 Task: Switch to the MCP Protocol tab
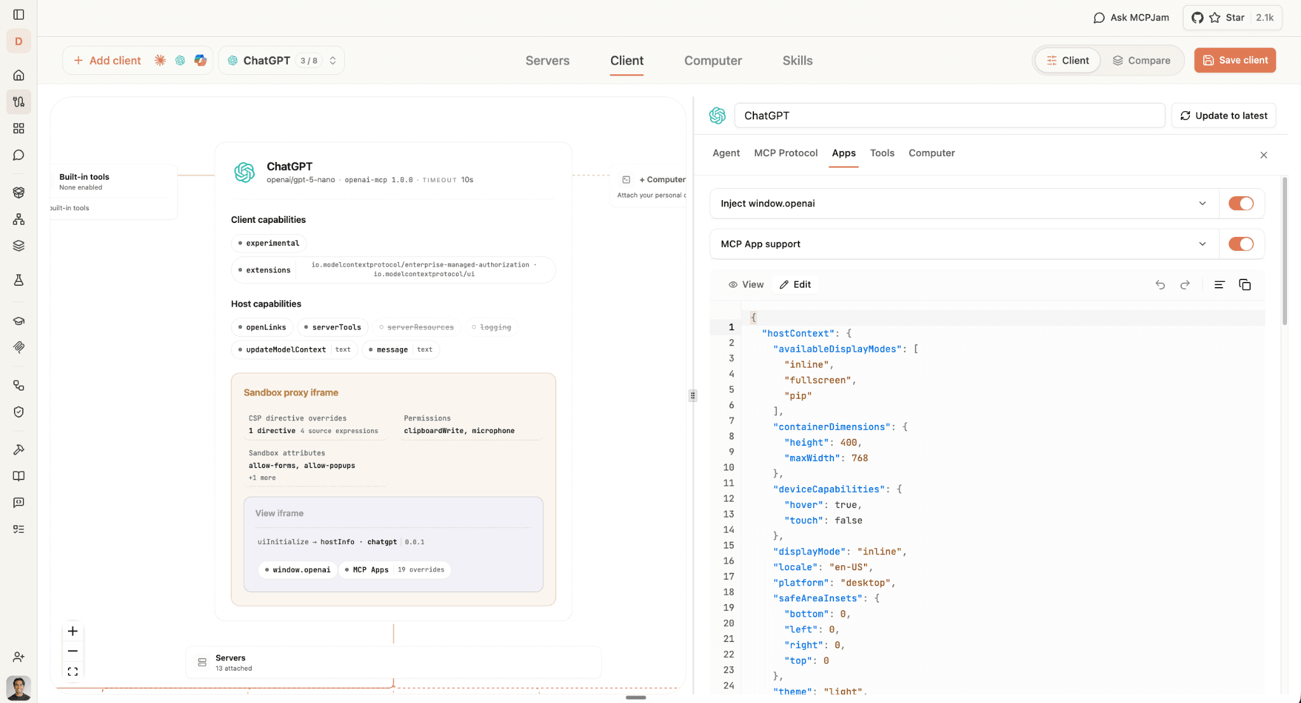[786, 153]
